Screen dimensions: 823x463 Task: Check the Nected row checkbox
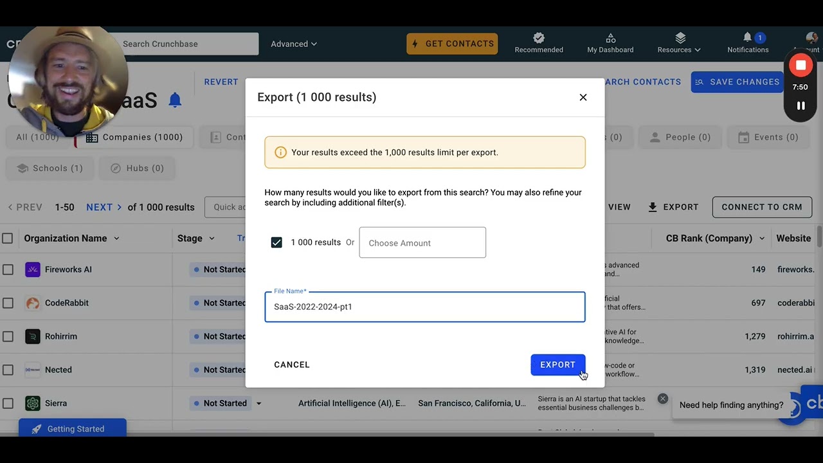coord(8,370)
